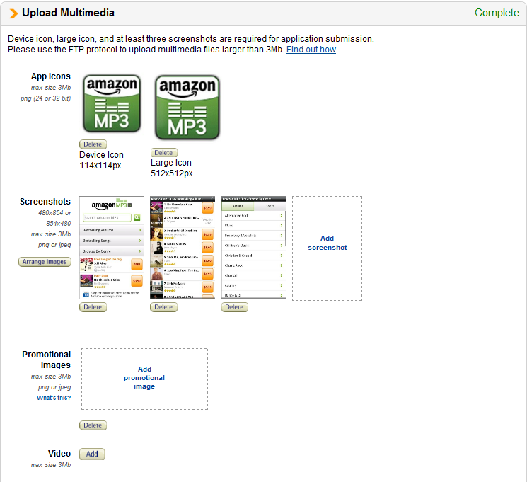Collapse the Upload Multimedia section via orange chevron
527x482 pixels.
click(13, 13)
